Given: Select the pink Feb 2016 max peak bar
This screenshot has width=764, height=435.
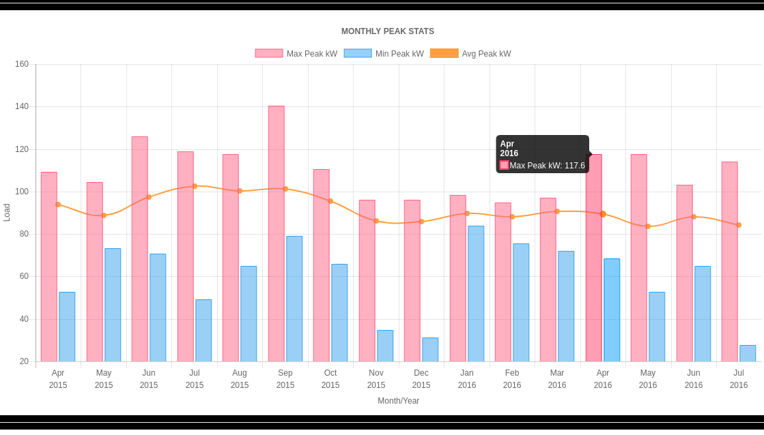Looking at the screenshot, I should tap(503, 282).
